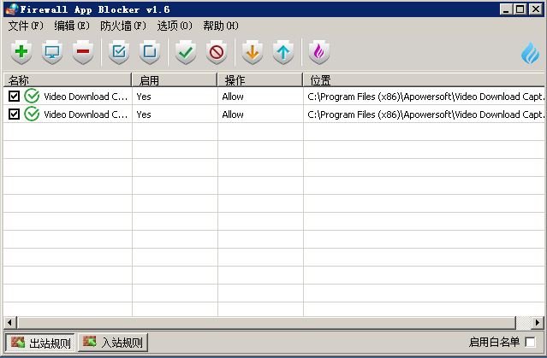Click the first row's Allow value
This screenshot has width=547, height=358.
point(233,97)
